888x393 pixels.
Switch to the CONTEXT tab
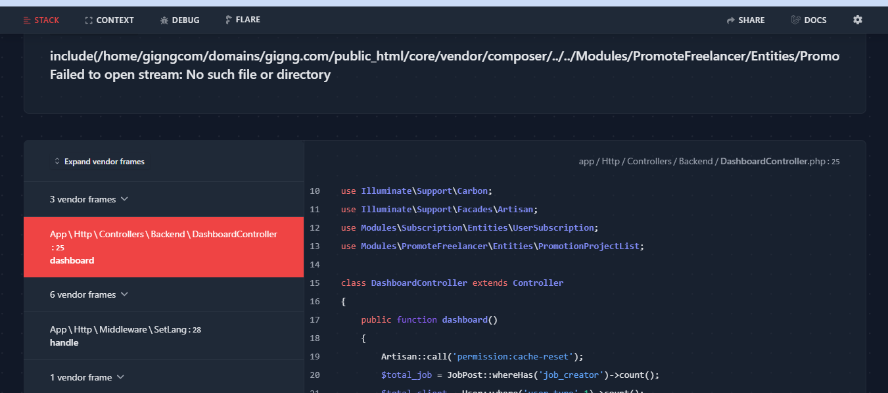click(x=109, y=20)
